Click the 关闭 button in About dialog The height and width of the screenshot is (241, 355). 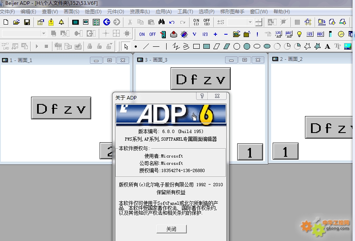[171, 229]
